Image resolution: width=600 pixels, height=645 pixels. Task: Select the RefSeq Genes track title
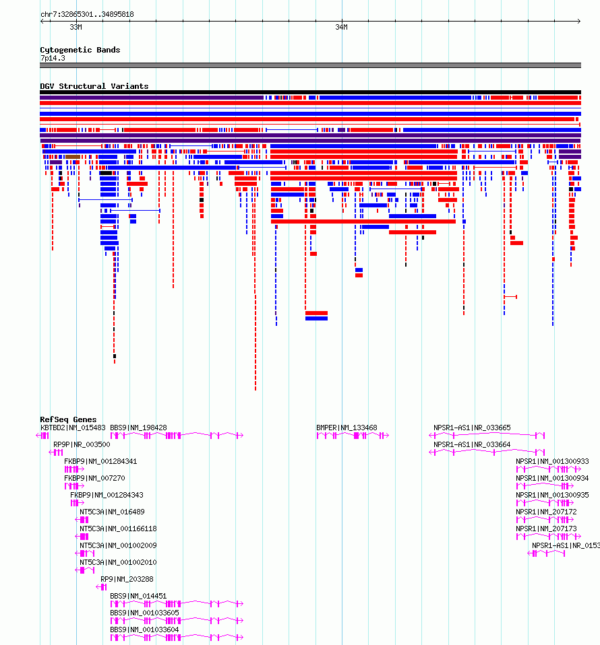pos(68,419)
